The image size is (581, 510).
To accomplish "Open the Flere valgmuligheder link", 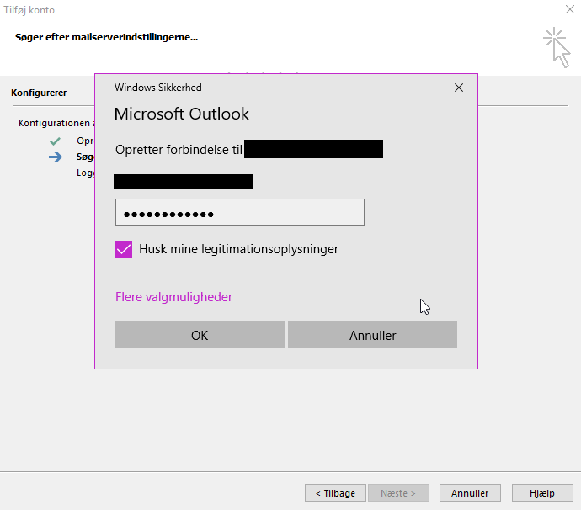I will 173,297.
